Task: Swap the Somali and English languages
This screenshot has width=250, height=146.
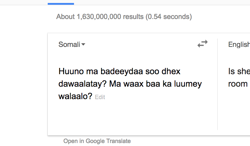Action: tap(203, 44)
